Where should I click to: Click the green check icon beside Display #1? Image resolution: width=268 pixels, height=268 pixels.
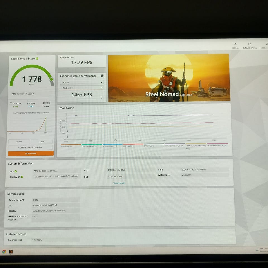[x=22, y=177]
